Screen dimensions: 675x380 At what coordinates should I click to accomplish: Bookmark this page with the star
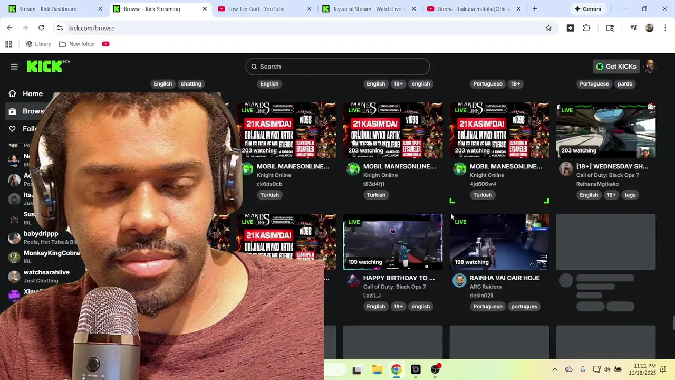pos(548,28)
